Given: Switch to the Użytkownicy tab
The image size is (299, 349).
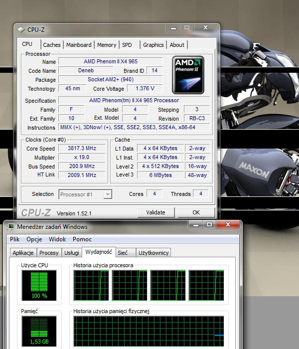Looking at the screenshot, I should pos(153,253).
